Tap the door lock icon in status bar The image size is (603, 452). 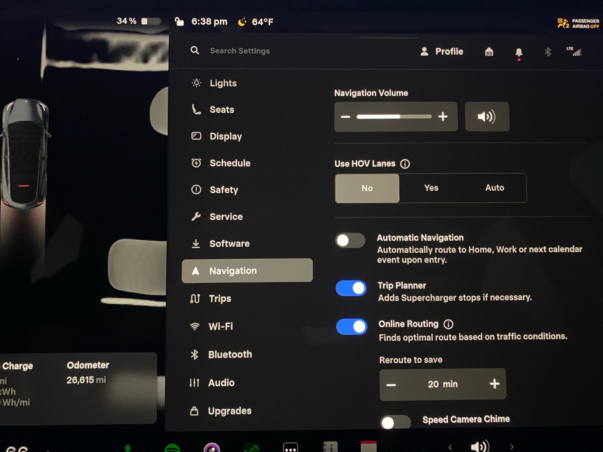point(179,21)
